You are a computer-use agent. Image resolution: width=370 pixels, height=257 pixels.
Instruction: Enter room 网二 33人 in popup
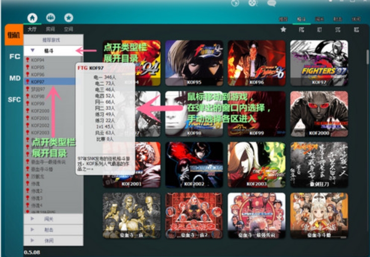tap(105, 108)
